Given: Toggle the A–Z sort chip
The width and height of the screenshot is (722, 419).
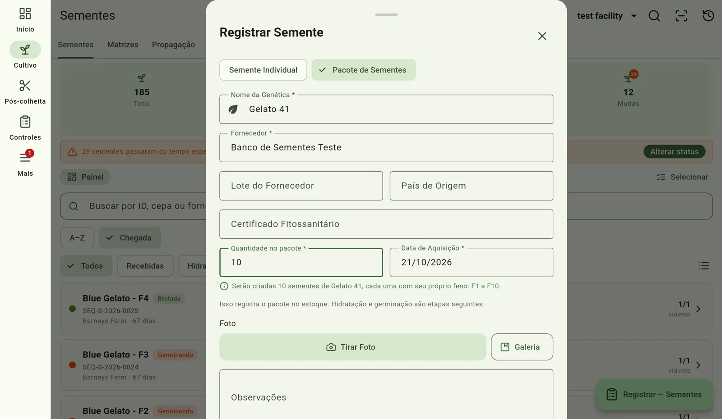Looking at the screenshot, I should 77,238.
